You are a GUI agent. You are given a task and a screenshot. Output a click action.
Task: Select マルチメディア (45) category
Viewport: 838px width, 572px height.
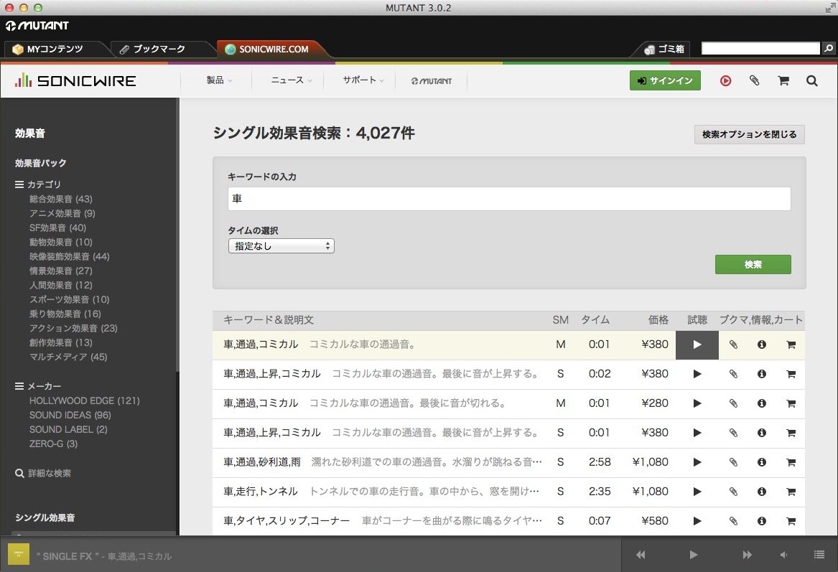pos(68,357)
